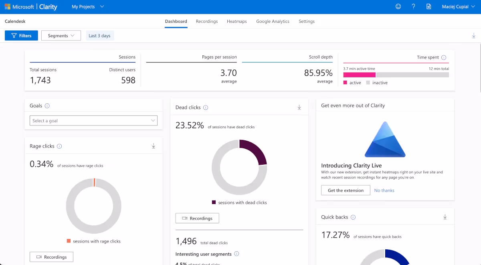Show info tooltip for Dead clicks
This screenshot has height=265, width=481.
coord(206,107)
